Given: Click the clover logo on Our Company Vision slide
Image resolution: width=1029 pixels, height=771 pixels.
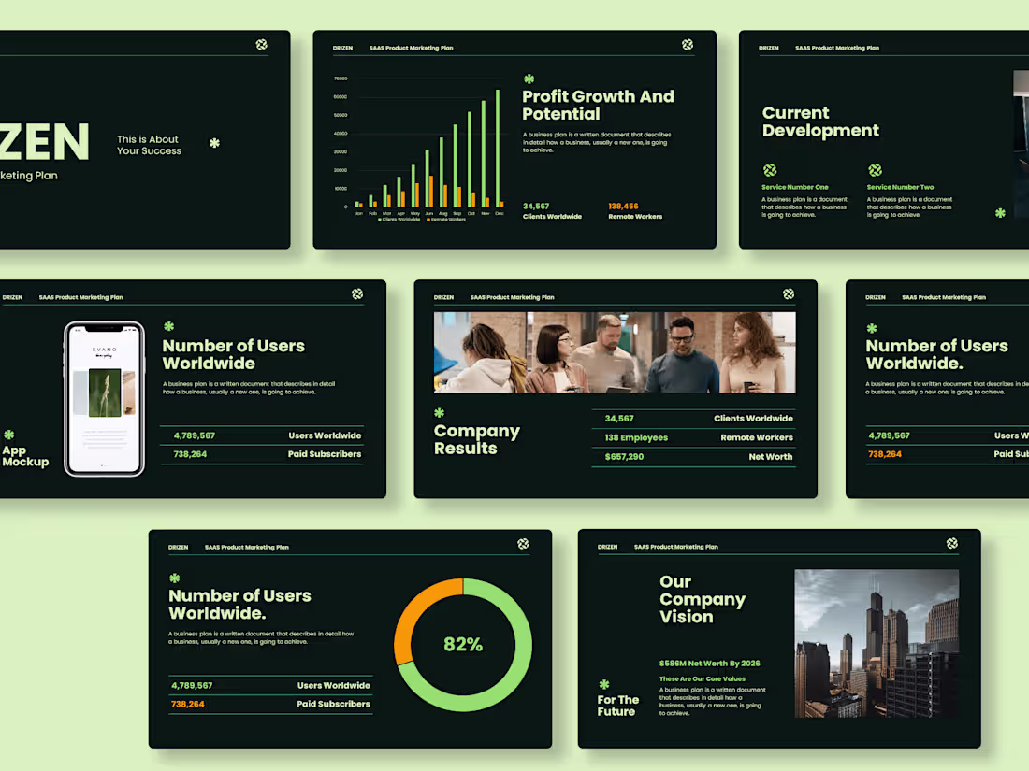Looking at the screenshot, I should [952, 543].
